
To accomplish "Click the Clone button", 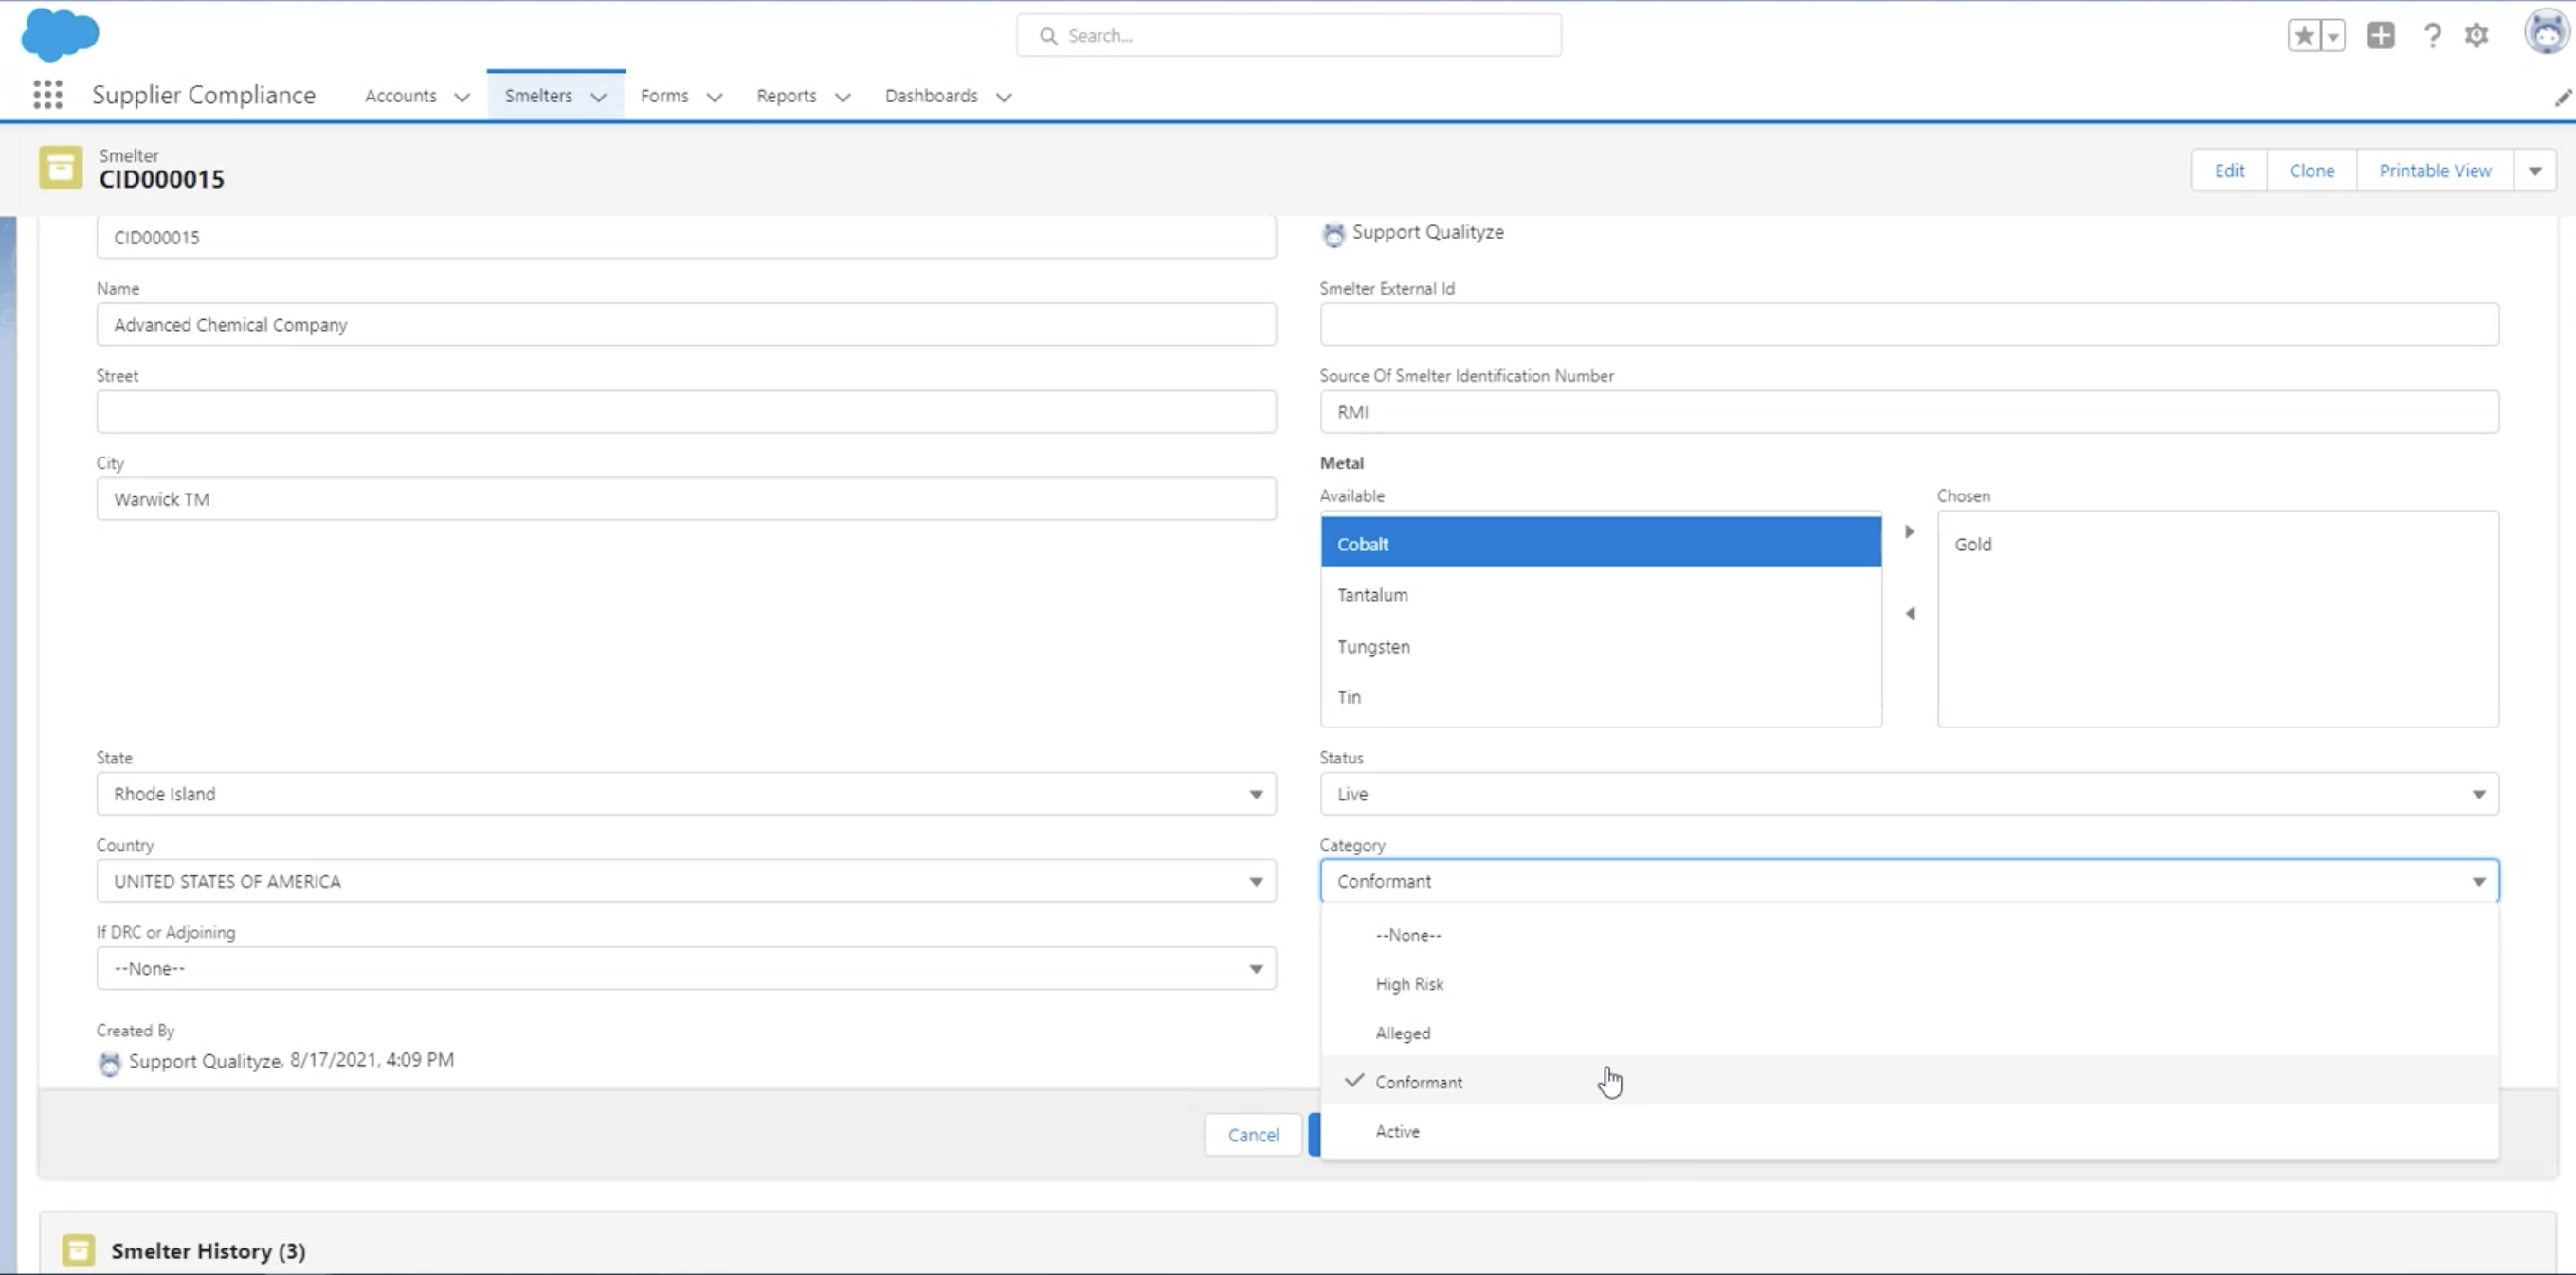I will [x=2311, y=171].
